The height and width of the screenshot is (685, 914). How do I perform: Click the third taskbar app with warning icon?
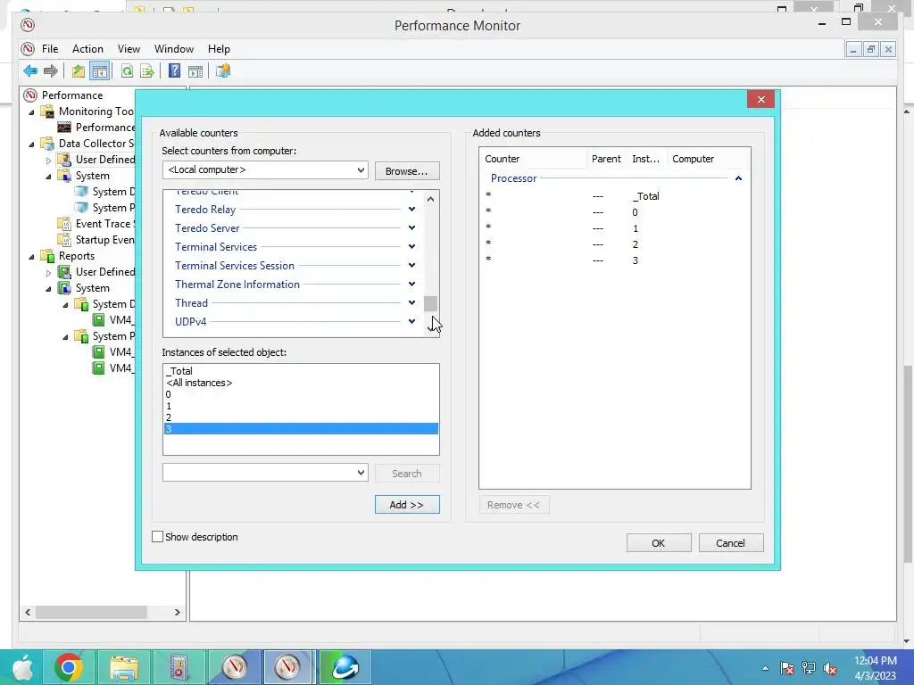click(x=179, y=667)
